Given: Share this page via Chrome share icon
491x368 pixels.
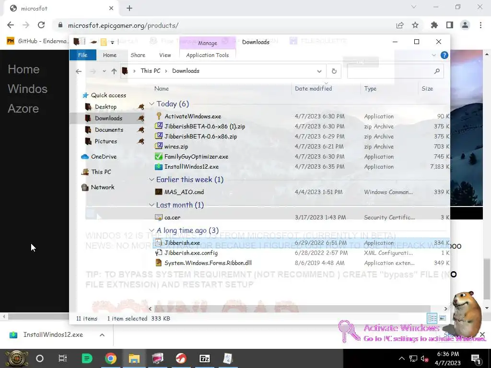Looking at the screenshot, I should pyautogui.click(x=400, y=25).
